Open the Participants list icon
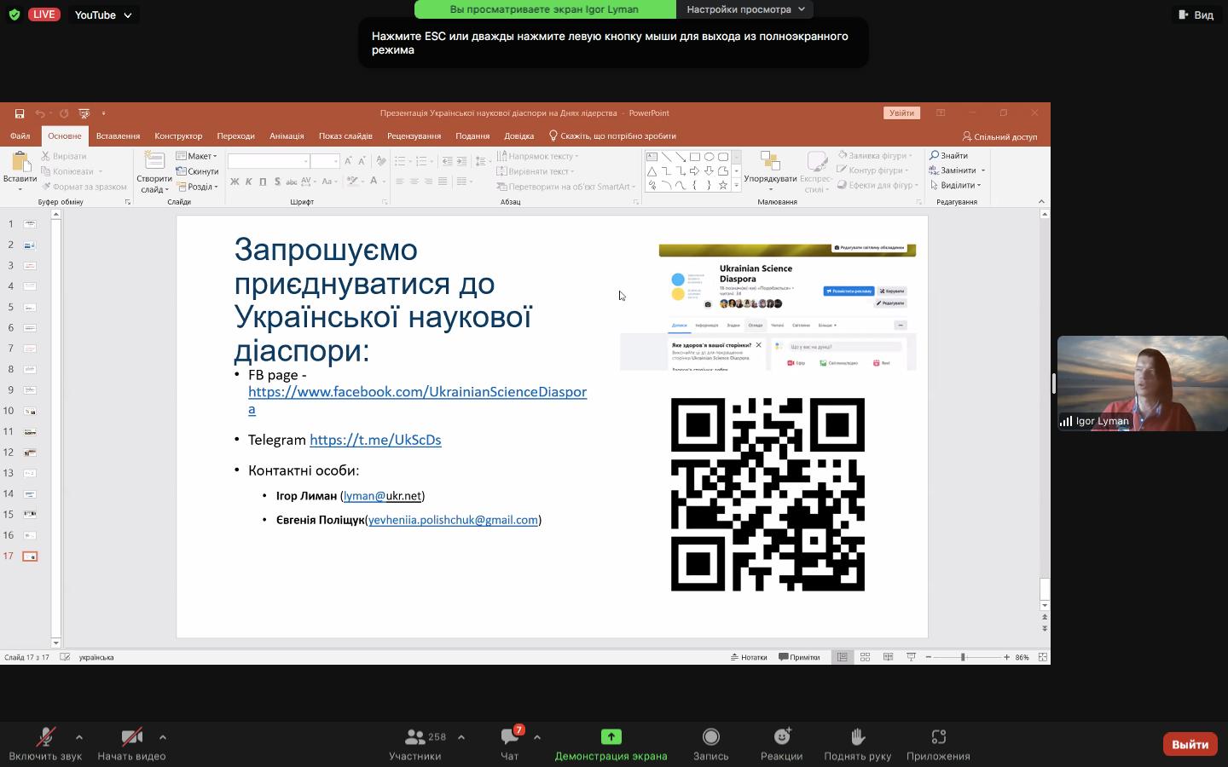 [x=415, y=737]
